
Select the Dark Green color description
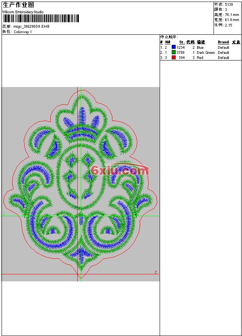[x=206, y=53]
